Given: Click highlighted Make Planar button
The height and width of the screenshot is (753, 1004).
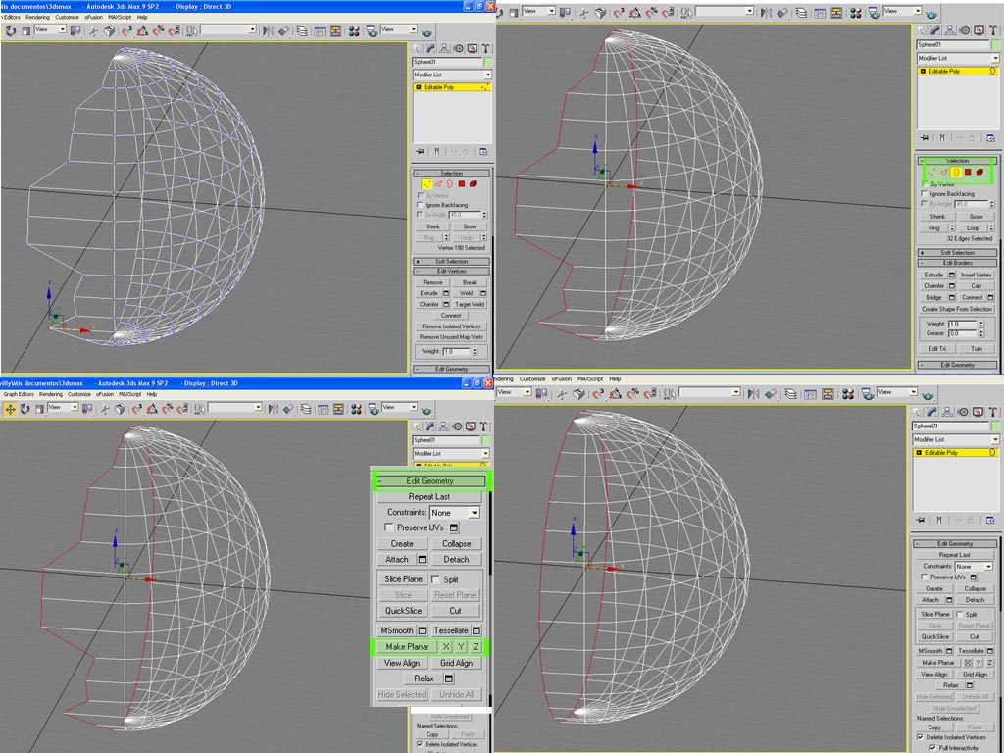Looking at the screenshot, I should click(407, 647).
